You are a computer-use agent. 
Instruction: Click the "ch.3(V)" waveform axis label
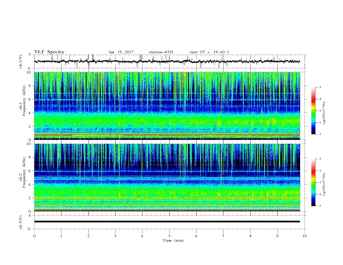(x=21, y=222)
